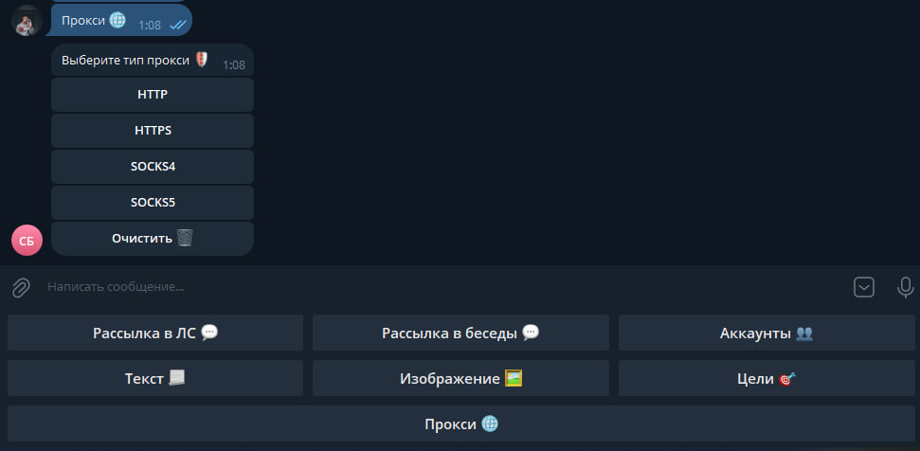Choose the HTTPS proxy option
920x451 pixels.
(x=153, y=131)
